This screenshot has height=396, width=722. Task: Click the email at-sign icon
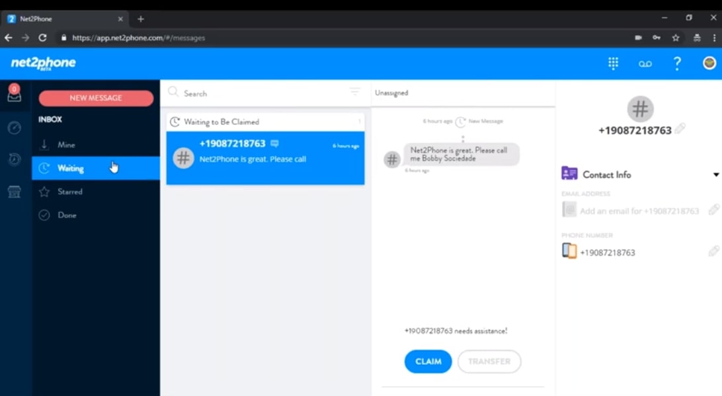[x=569, y=210]
